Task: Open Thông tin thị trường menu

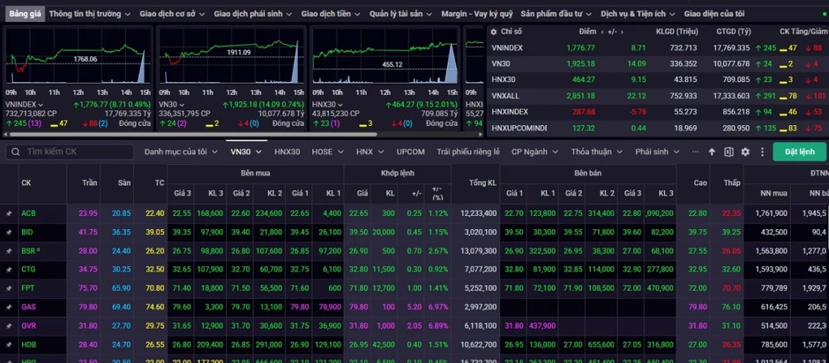Action: click(89, 14)
